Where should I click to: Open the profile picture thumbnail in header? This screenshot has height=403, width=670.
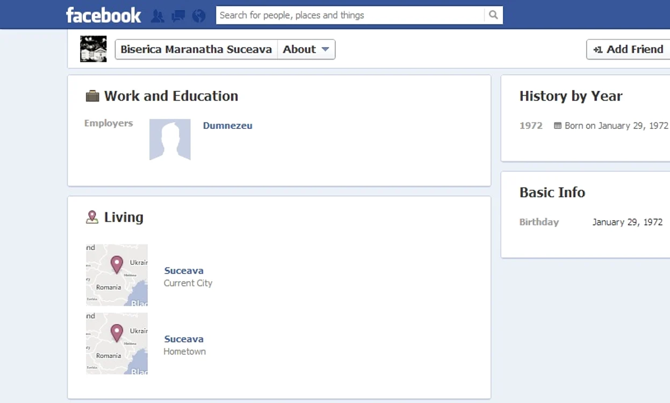pos(93,49)
